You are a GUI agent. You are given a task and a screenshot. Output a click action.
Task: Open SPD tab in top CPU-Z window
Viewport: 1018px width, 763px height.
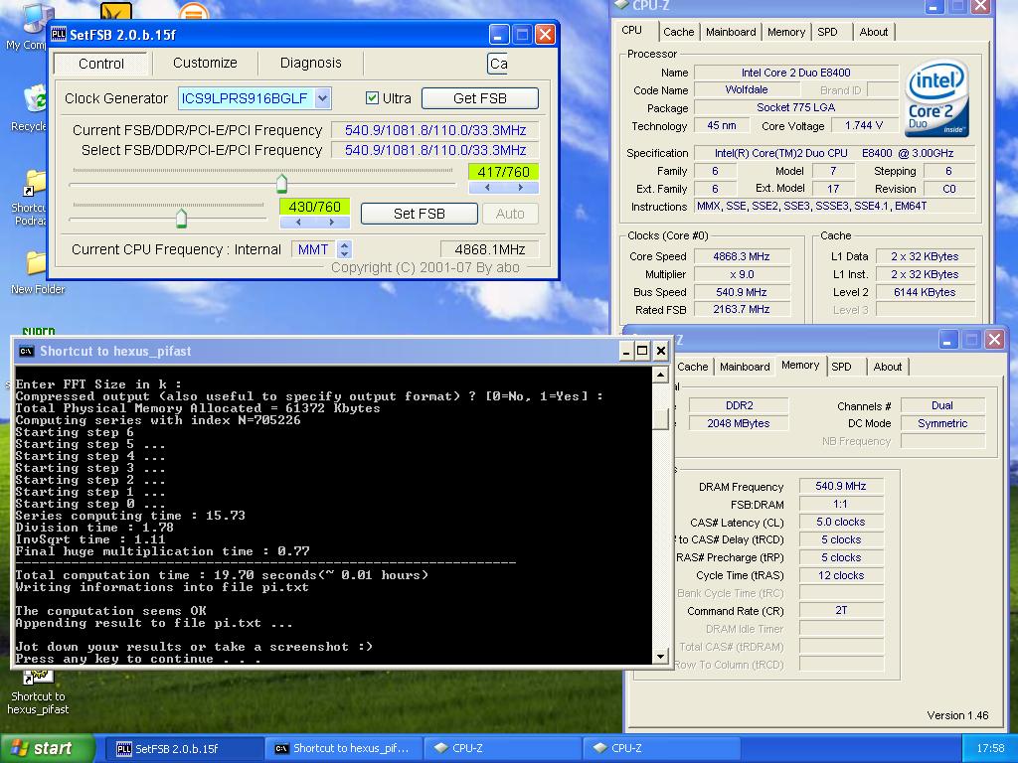tap(827, 32)
